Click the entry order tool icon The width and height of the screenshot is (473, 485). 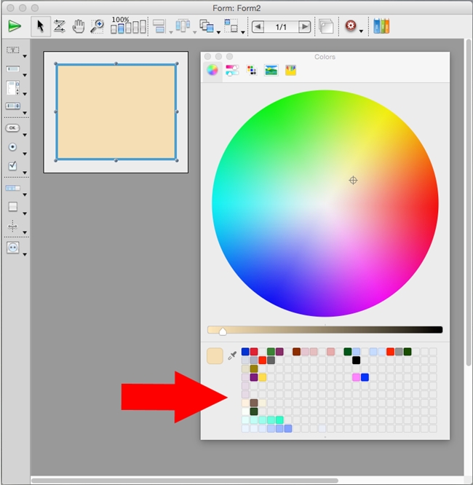tap(59, 26)
